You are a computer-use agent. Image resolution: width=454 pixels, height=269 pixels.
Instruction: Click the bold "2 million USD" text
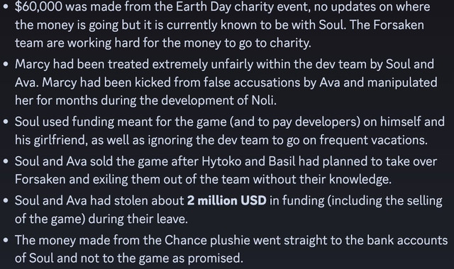tap(227, 201)
